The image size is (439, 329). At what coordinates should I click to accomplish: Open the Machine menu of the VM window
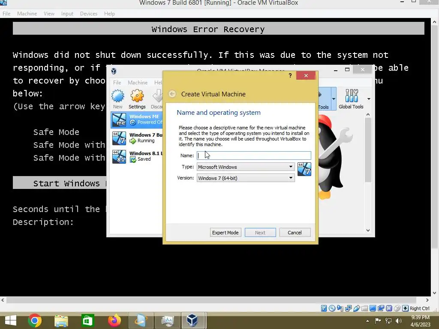point(27,13)
